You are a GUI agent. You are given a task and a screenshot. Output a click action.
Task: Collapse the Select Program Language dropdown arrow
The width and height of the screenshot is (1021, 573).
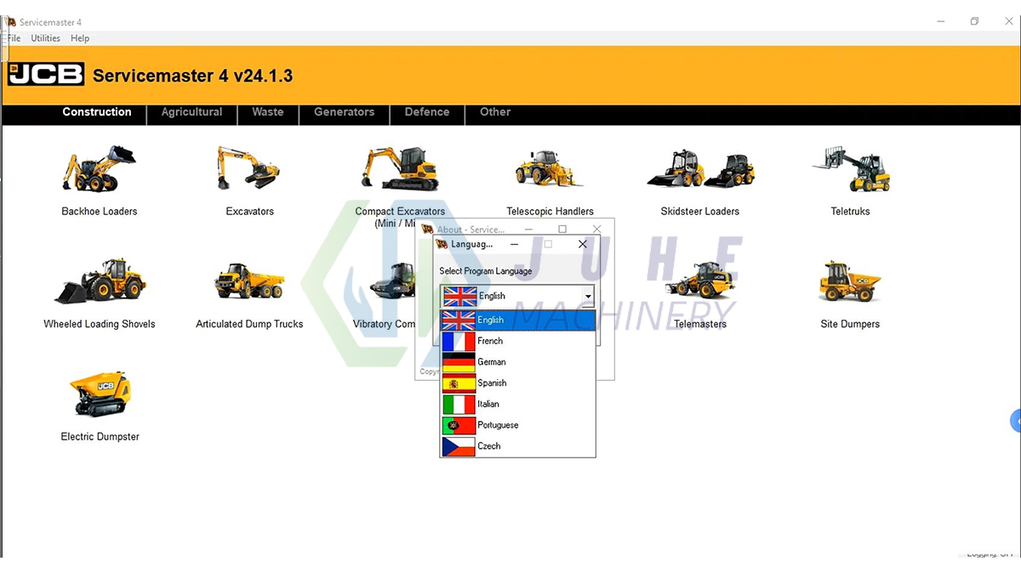point(588,296)
